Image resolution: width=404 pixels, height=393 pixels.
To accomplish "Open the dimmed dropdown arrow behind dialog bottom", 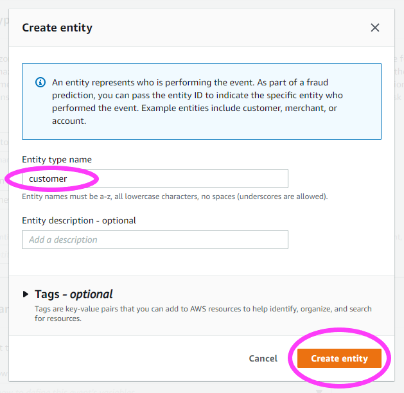I will pos(319,391).
